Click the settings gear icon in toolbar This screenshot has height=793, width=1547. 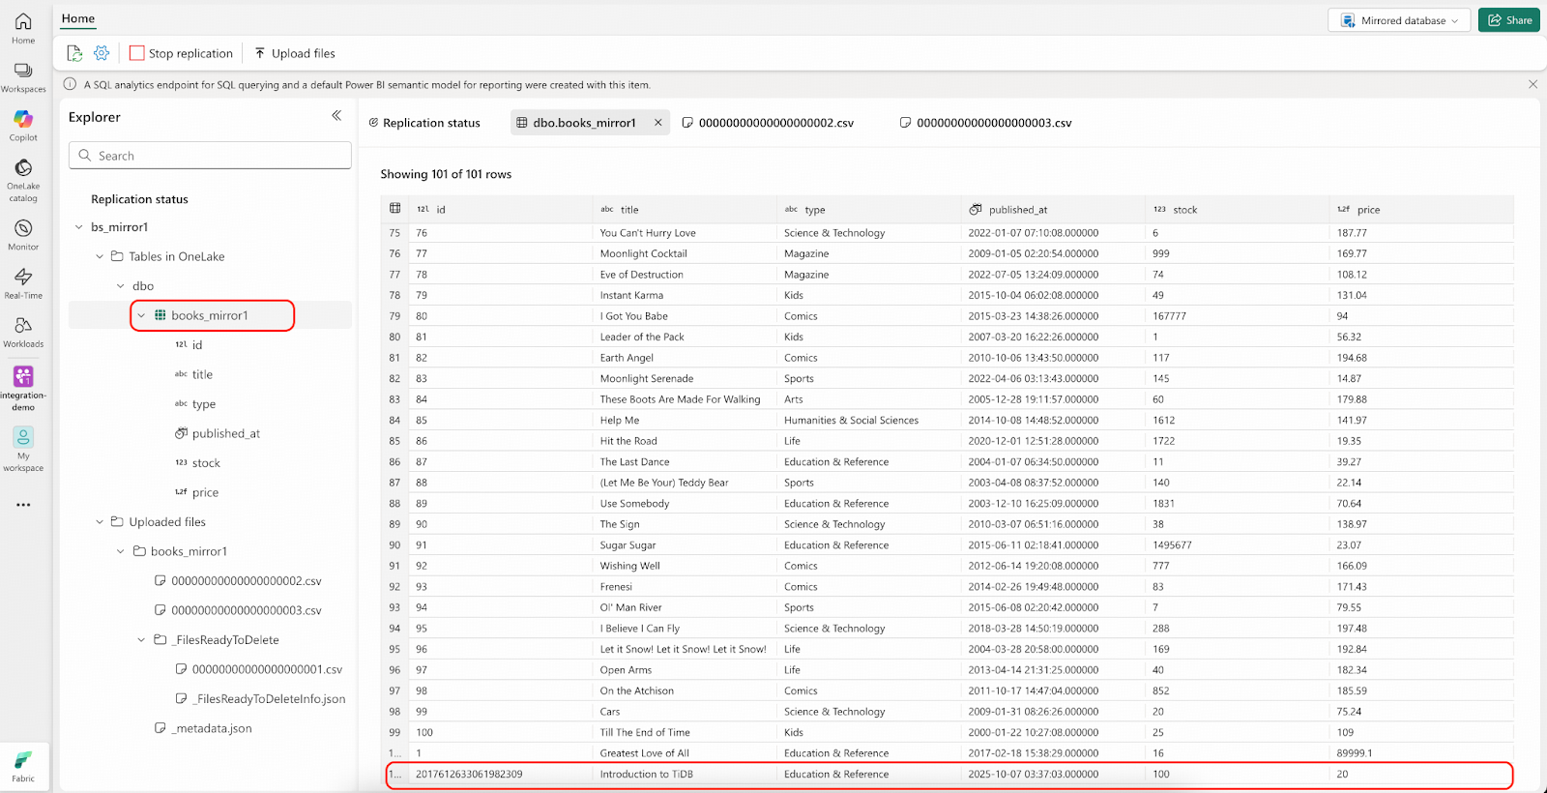[x=102, y=53]
